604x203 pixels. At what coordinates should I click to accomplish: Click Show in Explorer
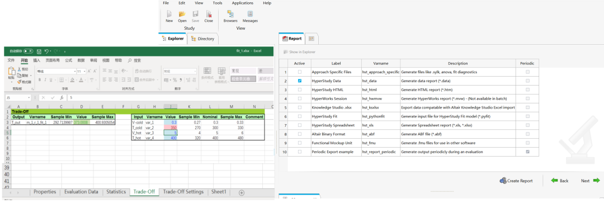[x=299, y=52]
